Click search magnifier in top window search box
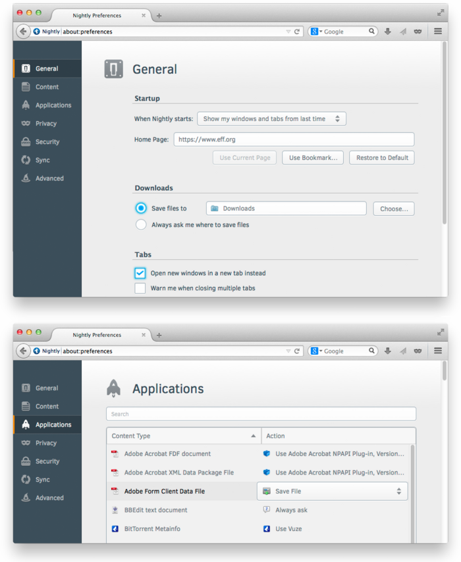 [x=371, y=31]
